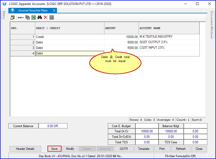Click the Modify button
The image size is (216, 159).
[x=70, y=149]
